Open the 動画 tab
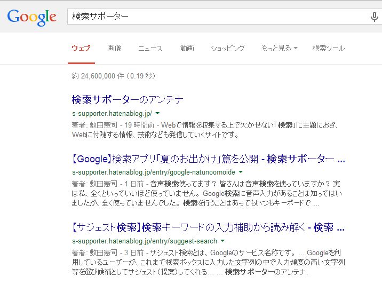The height and width of the screenshot is (284, 382). pyautogui.click(x=187, y=48)
